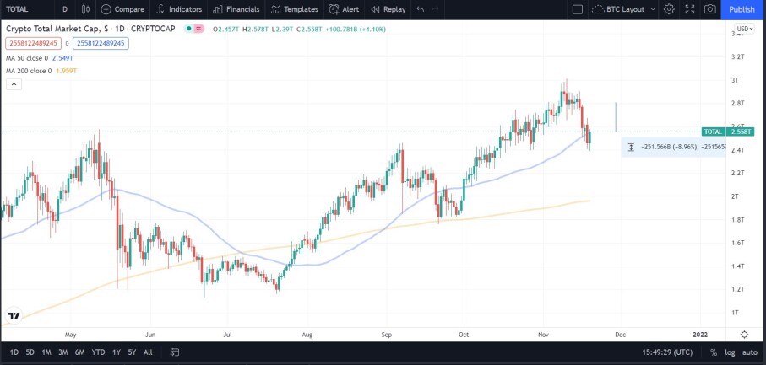This screenshot has height=365, width=766.
Task: Toggle the auto scale option
Action: (x=749, y=352)
